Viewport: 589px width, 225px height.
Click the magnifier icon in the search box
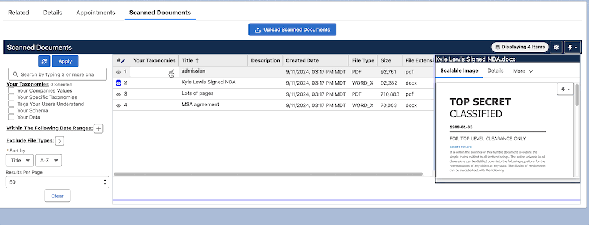pyautogui.click(x=16, y=74)
